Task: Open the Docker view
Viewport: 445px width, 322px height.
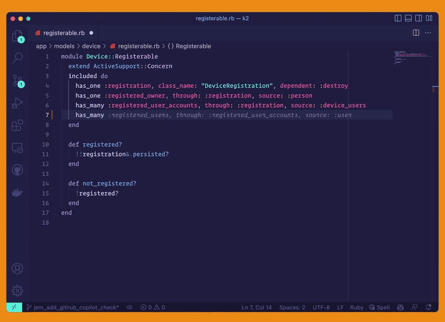Action: pos(17,193)
